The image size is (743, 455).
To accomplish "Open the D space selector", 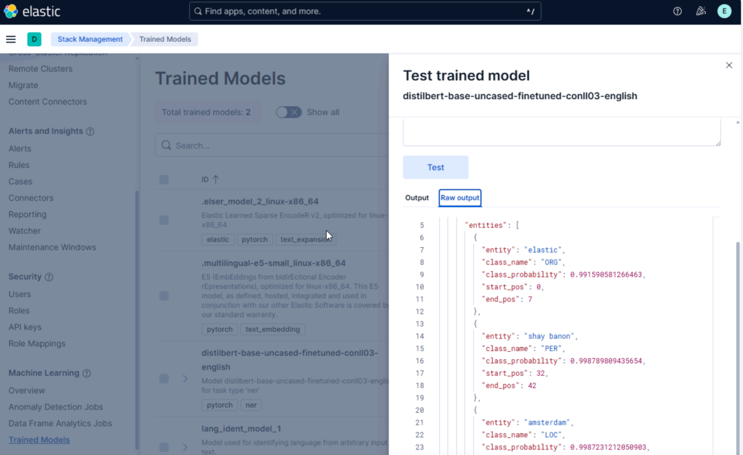I will click(x=34, y=39).
